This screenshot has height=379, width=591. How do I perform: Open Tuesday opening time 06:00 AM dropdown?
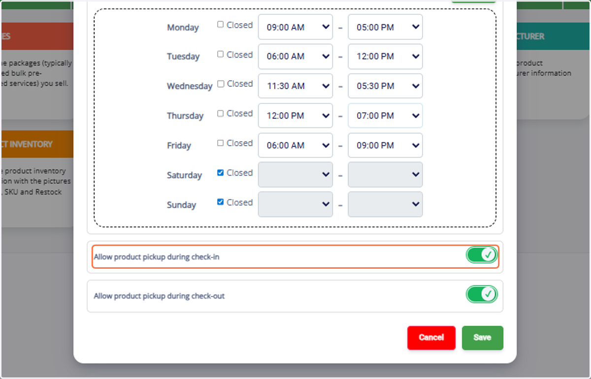295,57
